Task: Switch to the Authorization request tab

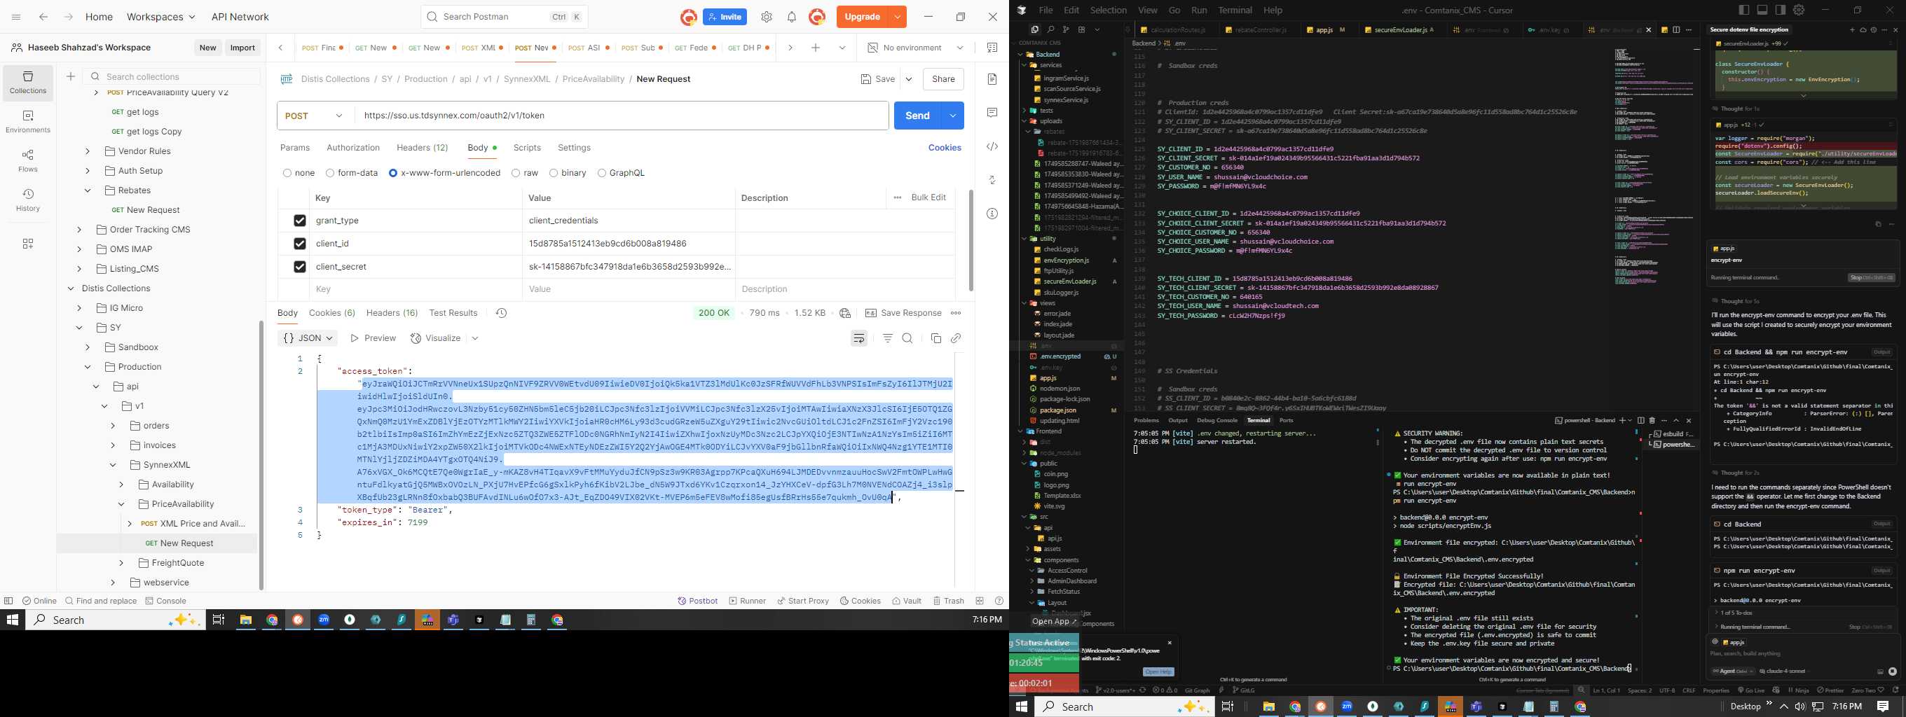Action: tap(353, 148)
